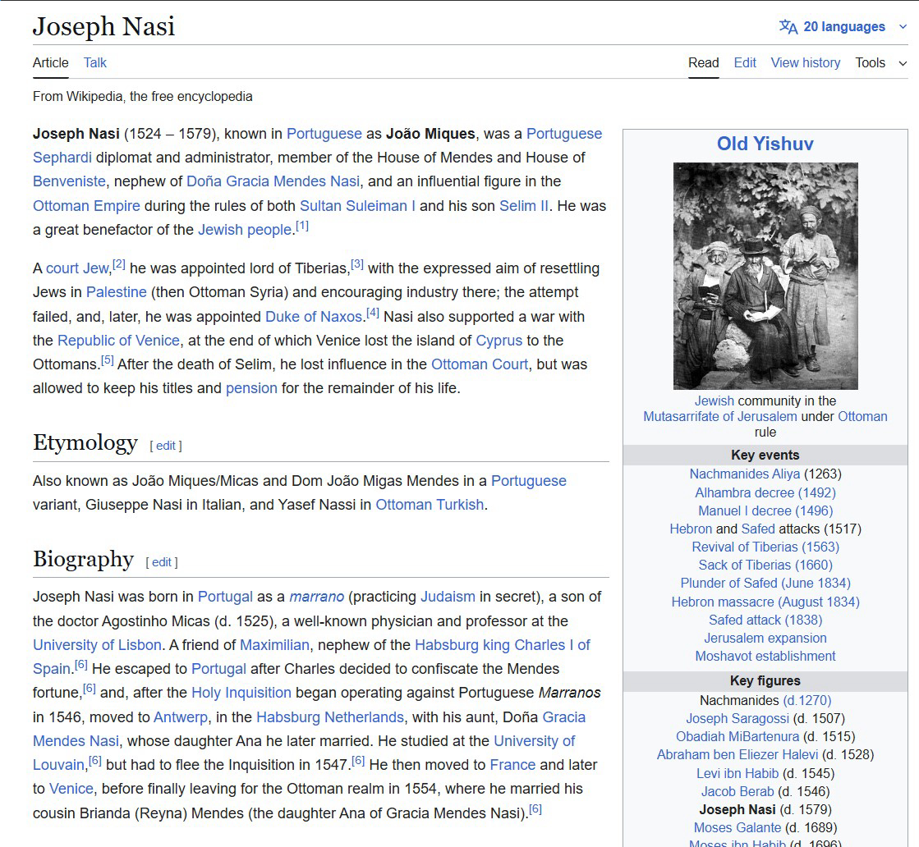The width and height of the screenshot is (919, 847).
Task: Open Moses Galante link
Action: coord(737,828)
